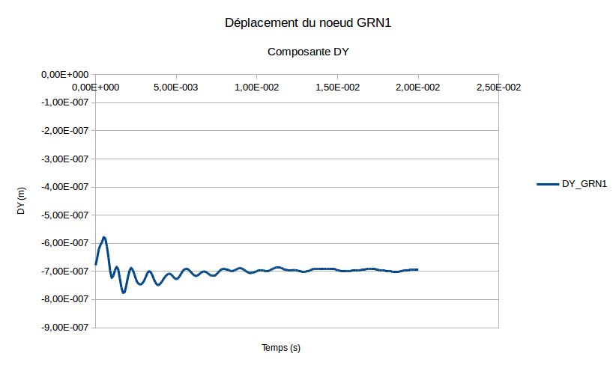
Task: Select the chart title "Déplacement du noeud GRN1"
Action: pos(308,23)
